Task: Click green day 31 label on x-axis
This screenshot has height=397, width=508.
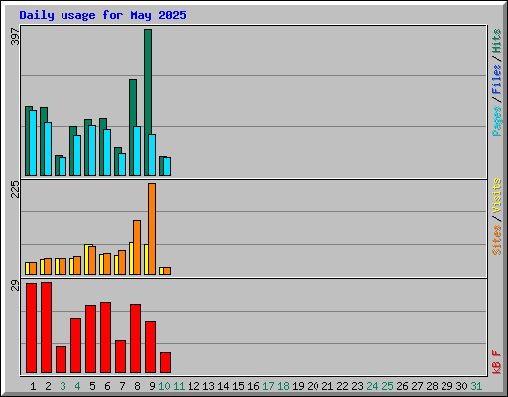Action: 476,386
